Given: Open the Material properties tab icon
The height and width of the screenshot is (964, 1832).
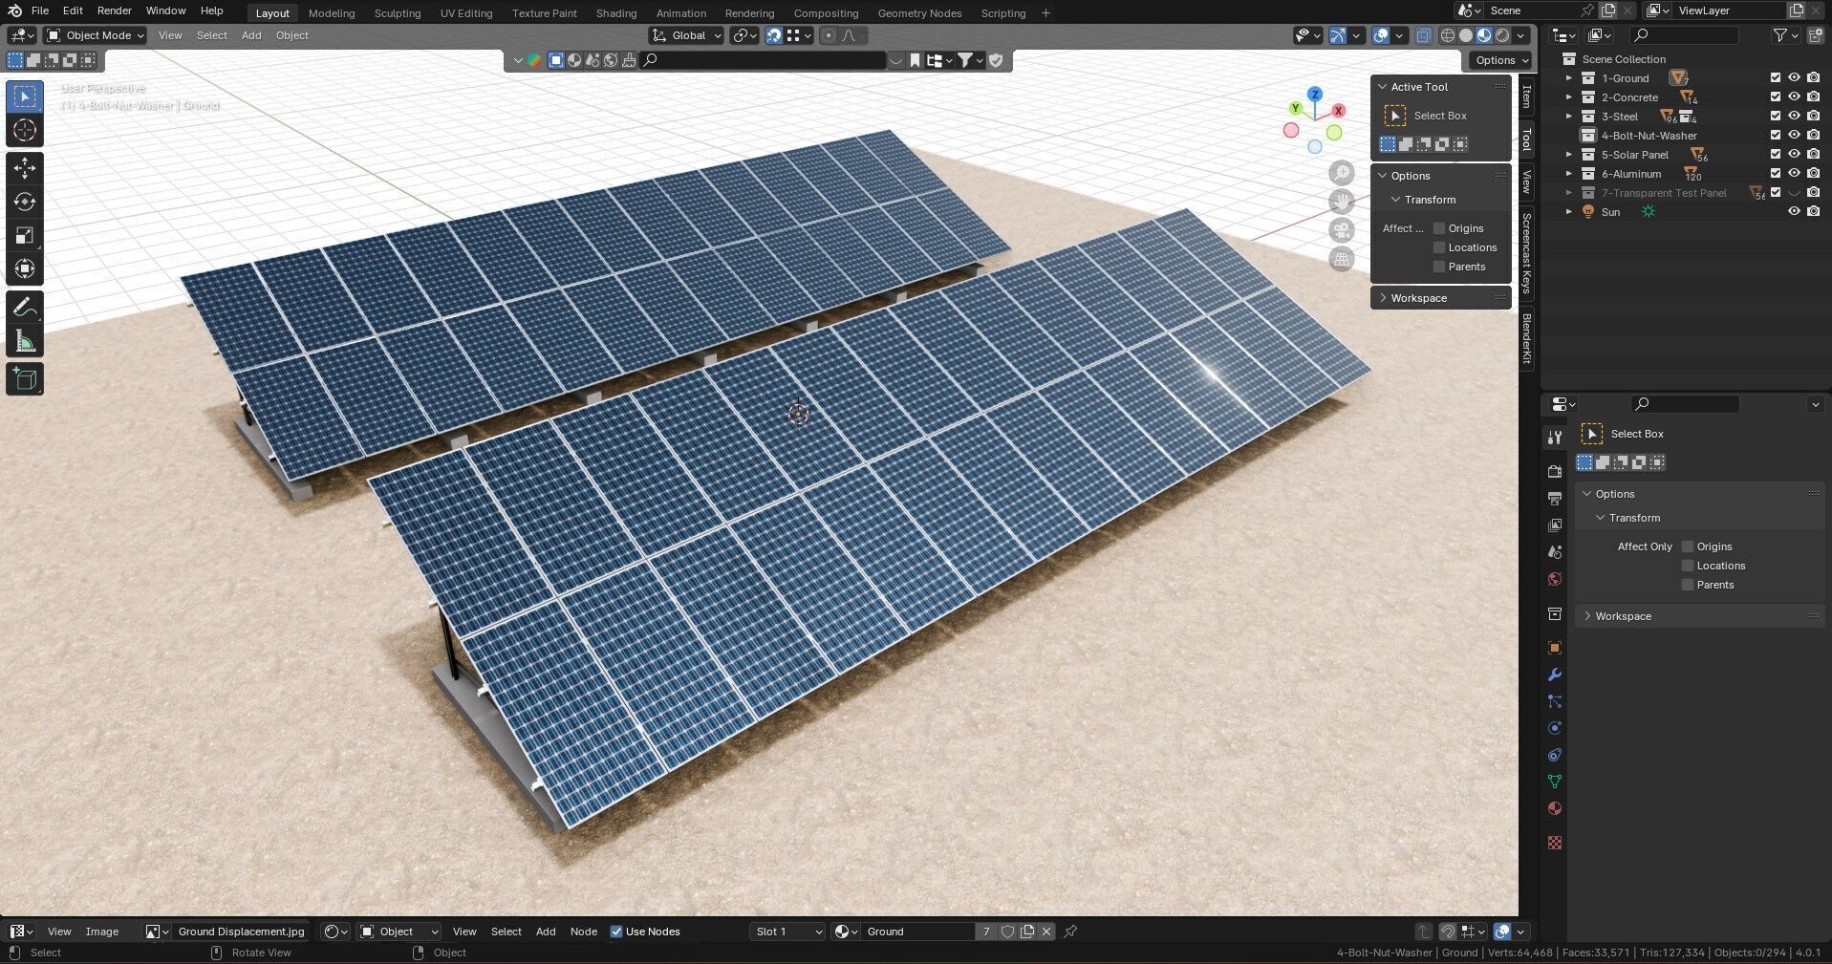Looking at the screenshot, I should 1555,807.
